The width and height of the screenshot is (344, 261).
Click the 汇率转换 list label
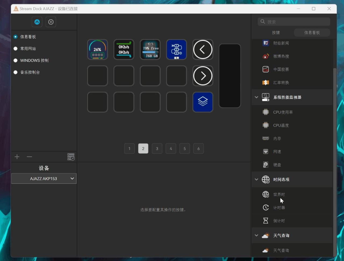[281, 83]
